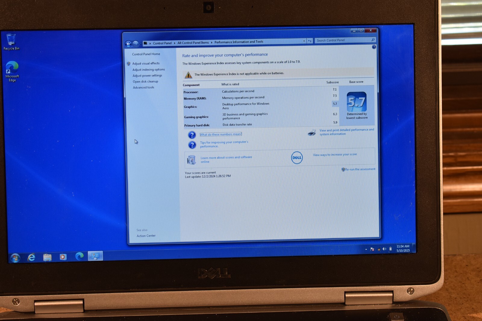Click the 'Processor:' component label

[x=191, y=92]
